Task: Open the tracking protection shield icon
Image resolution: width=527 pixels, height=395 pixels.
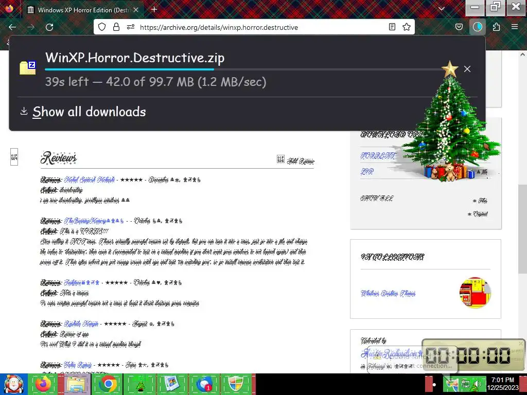Action: tap(102, 27)
